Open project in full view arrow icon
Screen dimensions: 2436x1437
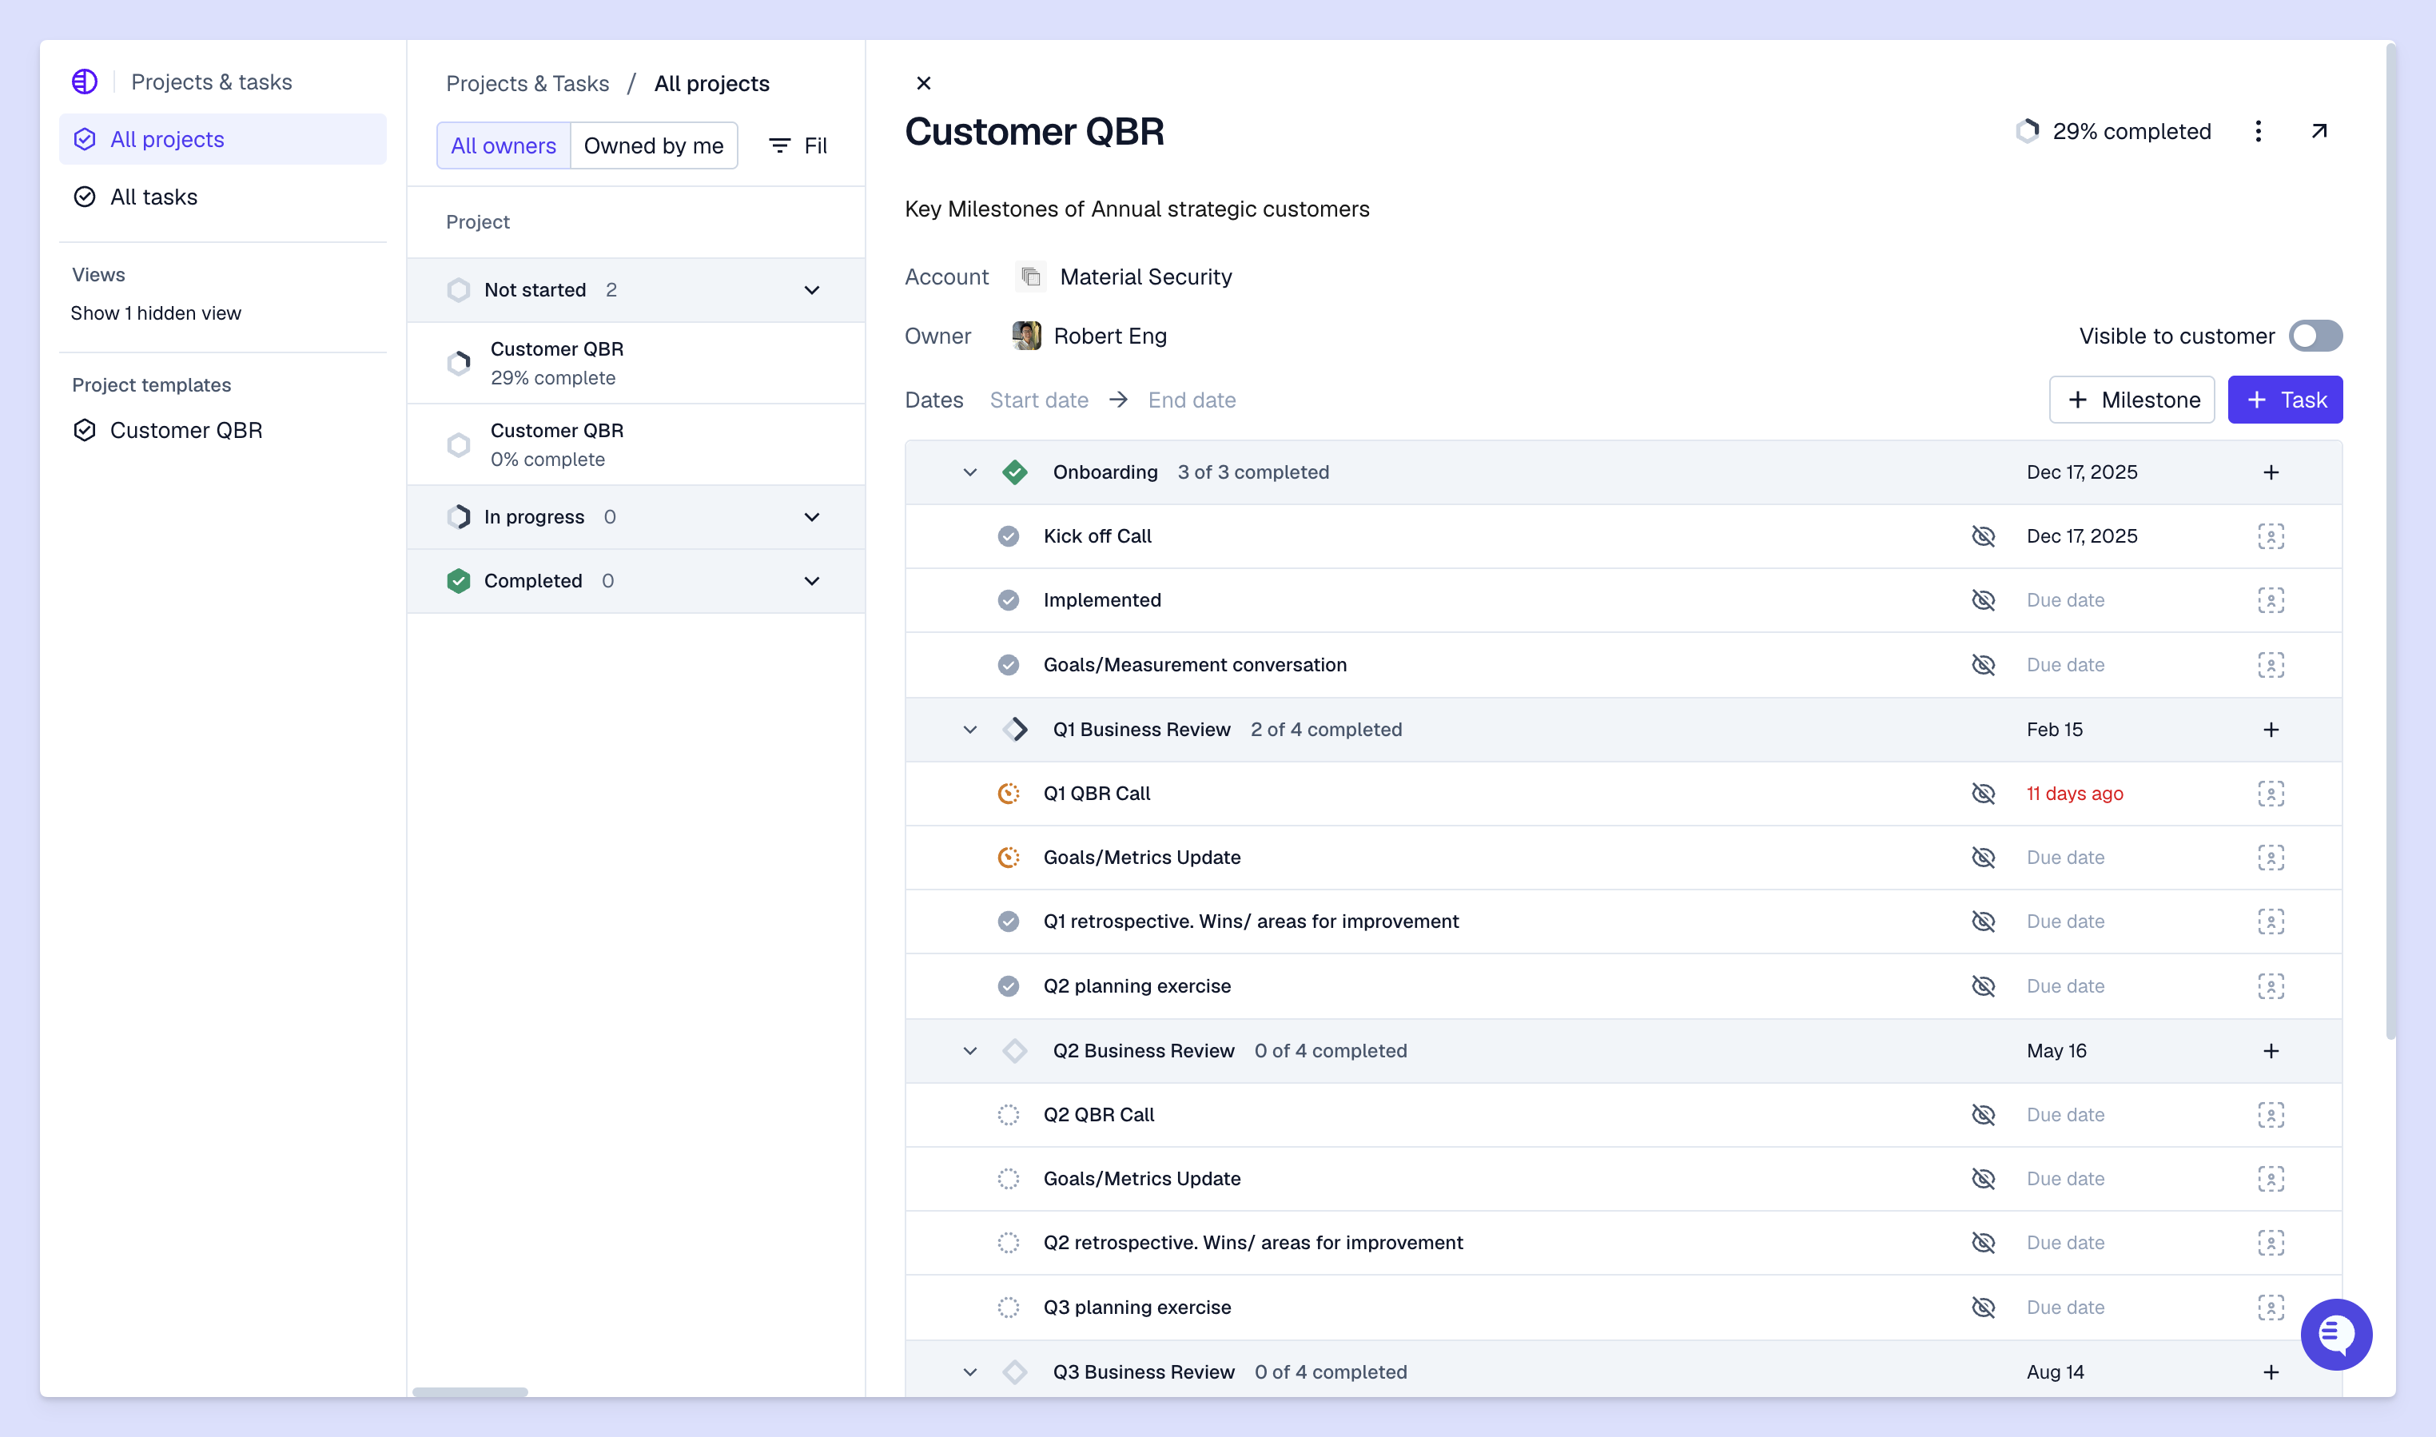pyautogui.click(x=2318, y=131)
